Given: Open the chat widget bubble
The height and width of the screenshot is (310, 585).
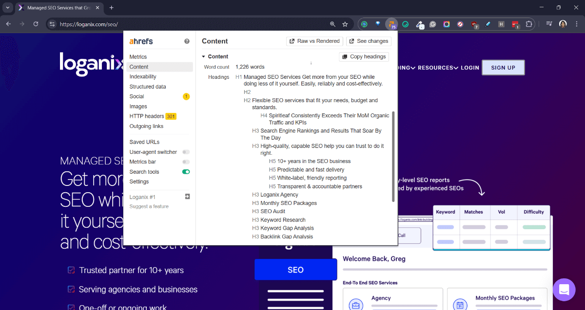Looking at the screenshot, I should click(564, 290).
